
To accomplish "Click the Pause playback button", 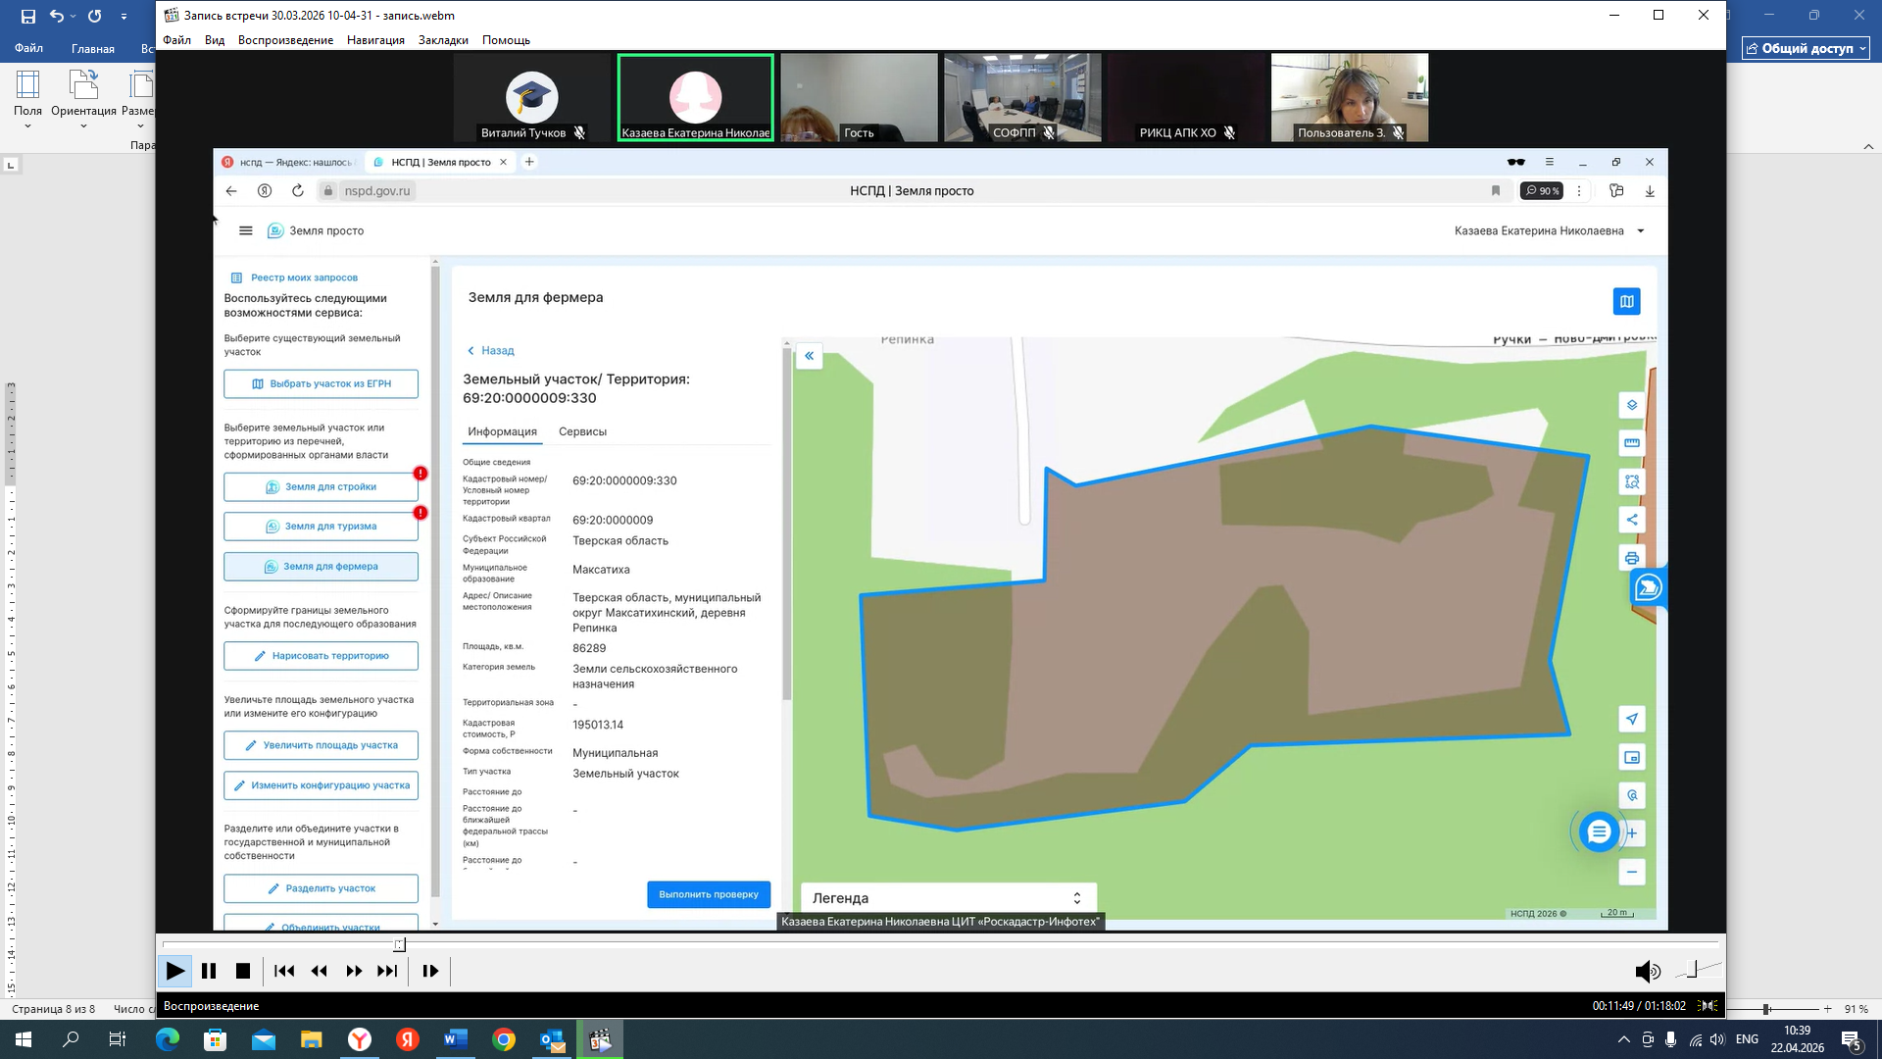I will click(209, 971).
